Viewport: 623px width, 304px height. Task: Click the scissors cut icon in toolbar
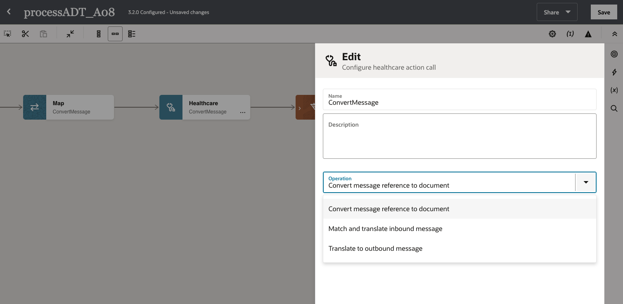[26, 34]
